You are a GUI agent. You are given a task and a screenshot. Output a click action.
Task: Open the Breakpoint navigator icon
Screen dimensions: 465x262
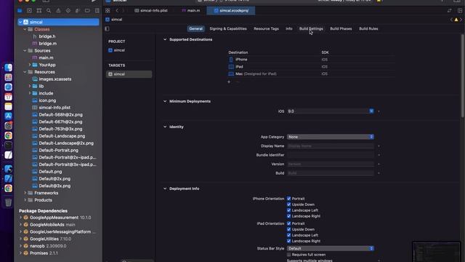point(87,11)
